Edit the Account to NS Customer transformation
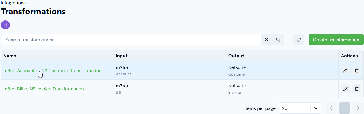The height and width of the screenshot is (114, 364). click(345, 70)
